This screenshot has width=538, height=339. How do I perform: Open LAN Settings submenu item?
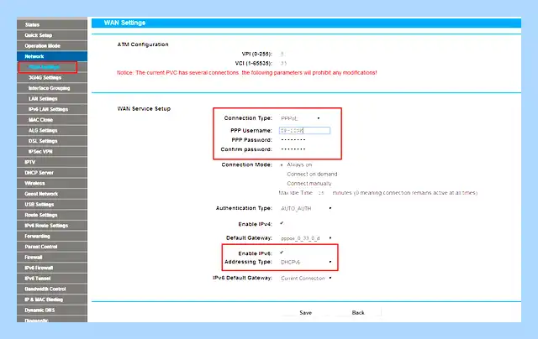coord(52,99)
